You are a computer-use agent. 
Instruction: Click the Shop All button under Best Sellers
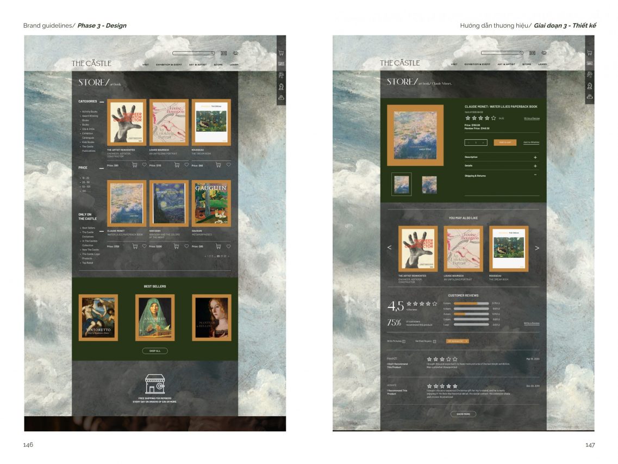tap(155, 351)
